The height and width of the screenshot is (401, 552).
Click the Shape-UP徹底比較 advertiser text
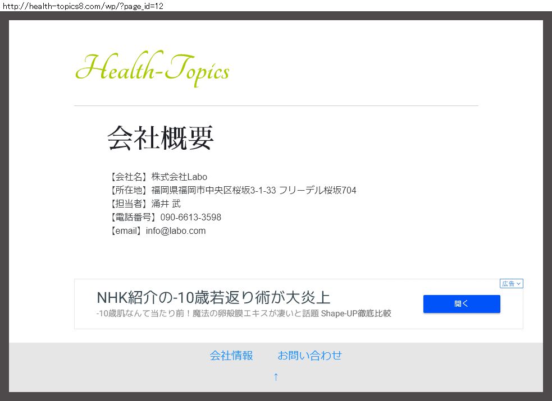coord(356,314)
